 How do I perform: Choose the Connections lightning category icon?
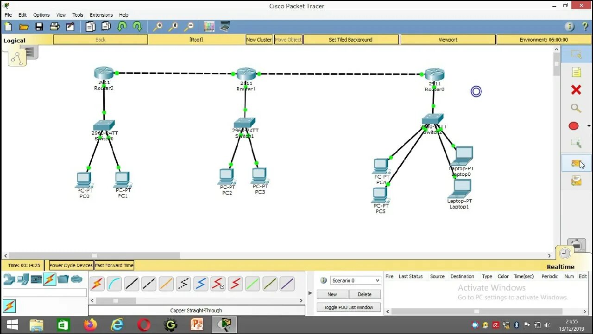50,279
